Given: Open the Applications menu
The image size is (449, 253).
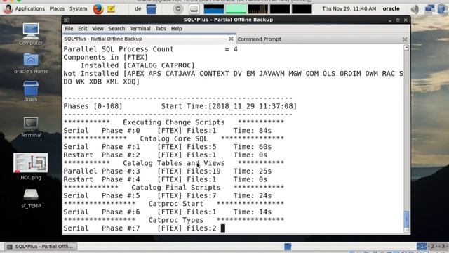Looking at the screenshot, I should pyautogui.click(x=29, y=8).
